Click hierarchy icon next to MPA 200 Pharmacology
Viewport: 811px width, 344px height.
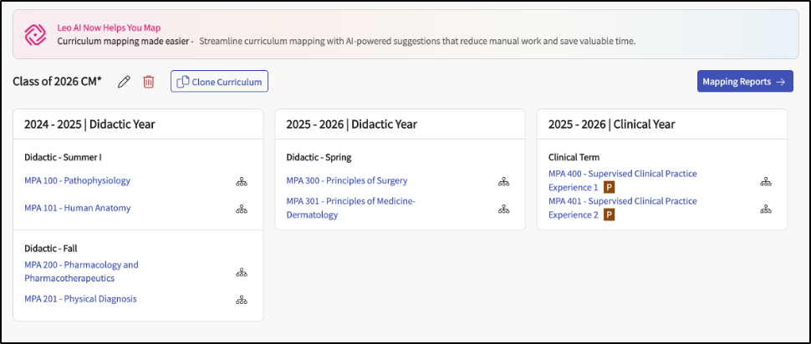click(241, 271)
